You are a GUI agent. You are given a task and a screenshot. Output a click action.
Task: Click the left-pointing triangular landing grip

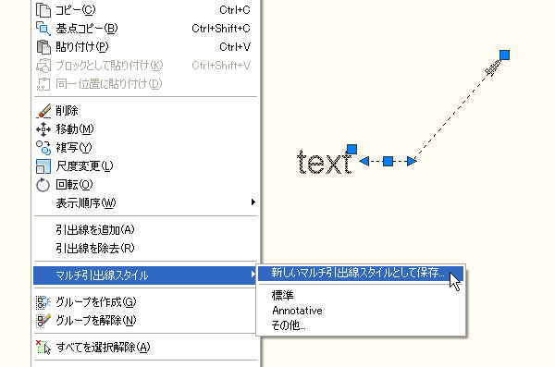(364, 162)
